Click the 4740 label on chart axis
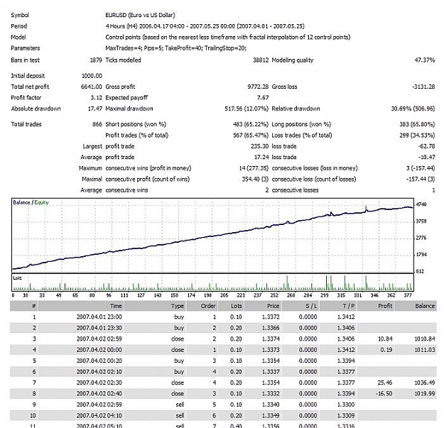Screen dimensions: 444x428 point(421,204)
